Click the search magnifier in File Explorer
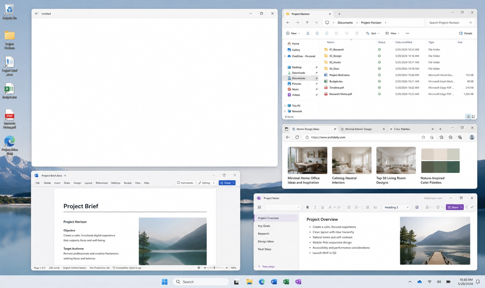Image resolution: width=485 pixels, height=288 pixels. pos(471,23)
